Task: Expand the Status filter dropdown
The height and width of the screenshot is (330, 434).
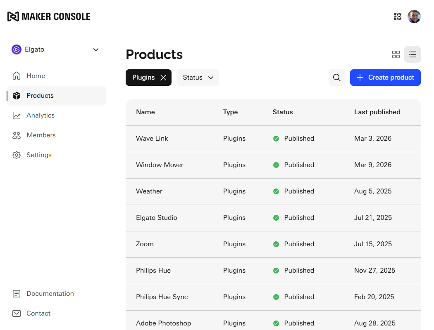Action: (198, 78)
